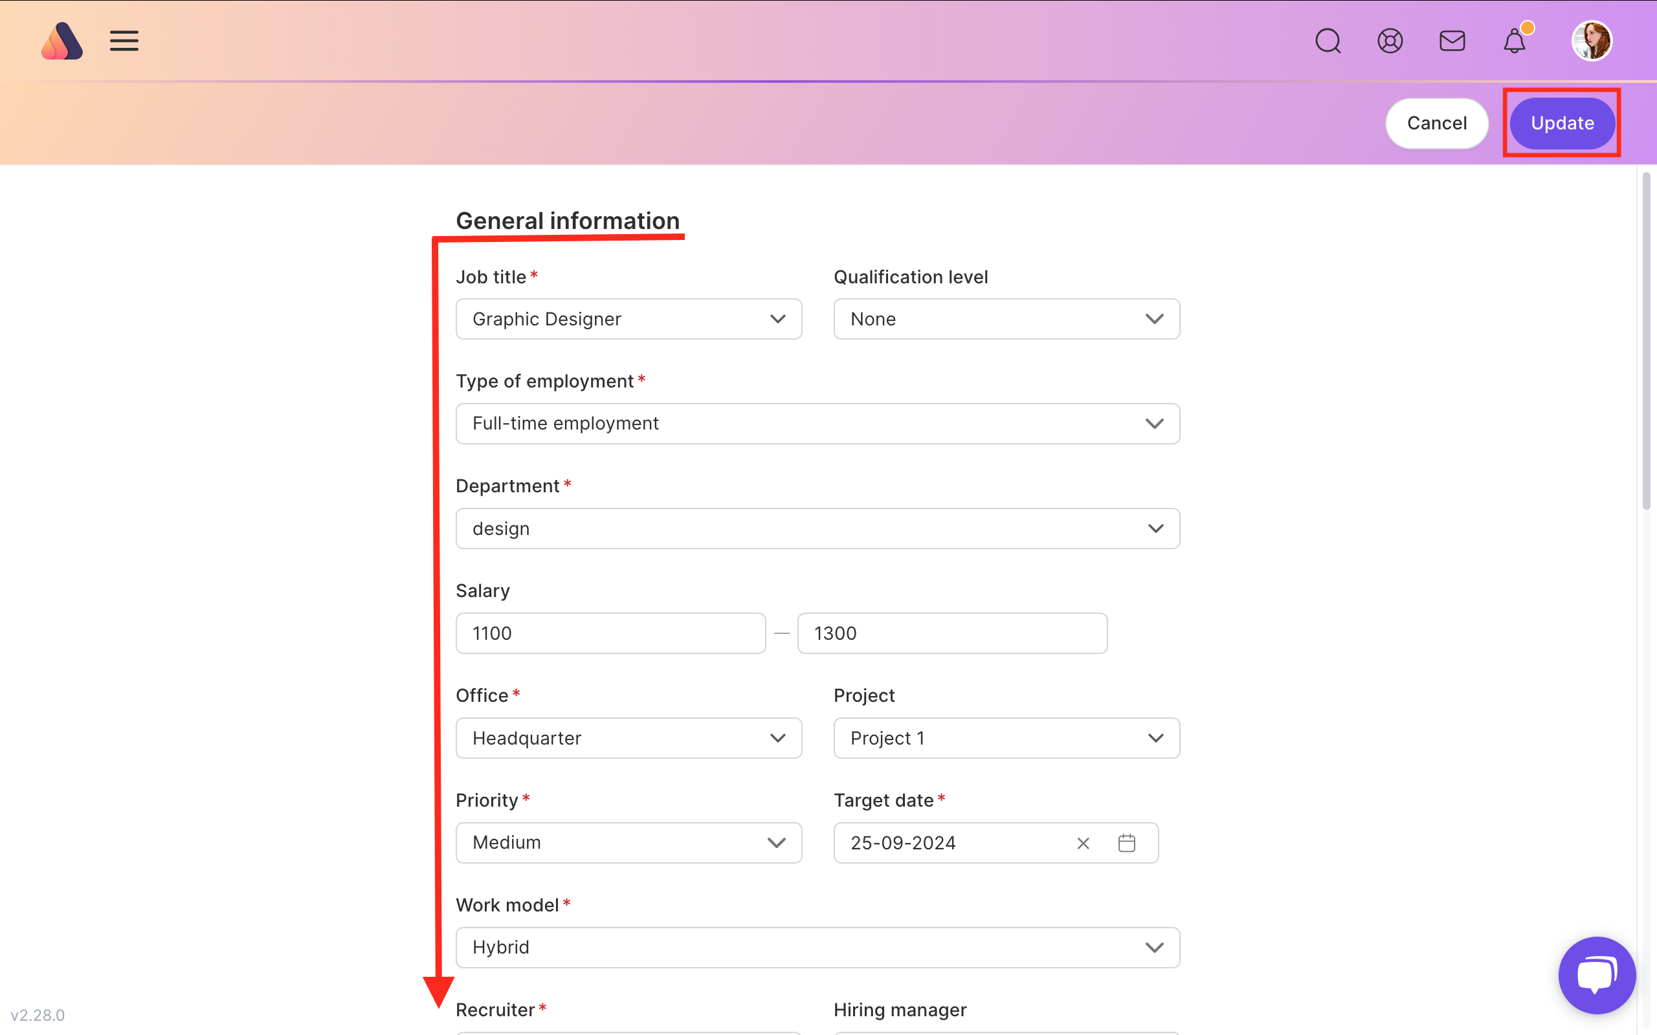Click the page vertical scrollbar
Viewport: 1657px width, 1035px height.
(x=1647, y=341)
